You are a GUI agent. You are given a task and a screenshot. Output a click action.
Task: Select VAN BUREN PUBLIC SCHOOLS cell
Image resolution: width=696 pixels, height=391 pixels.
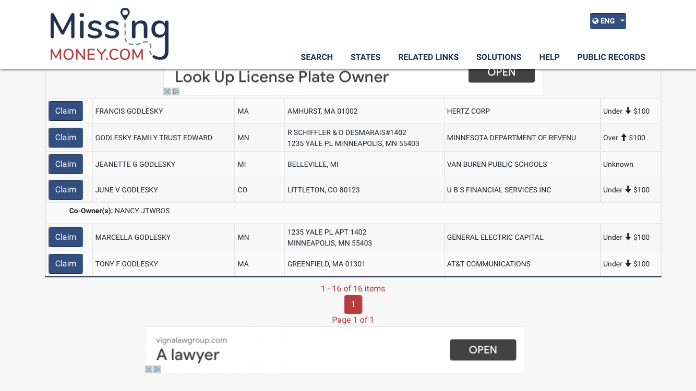coord(522,164)
